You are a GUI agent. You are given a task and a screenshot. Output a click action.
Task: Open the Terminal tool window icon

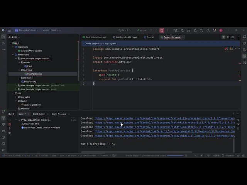3,144
